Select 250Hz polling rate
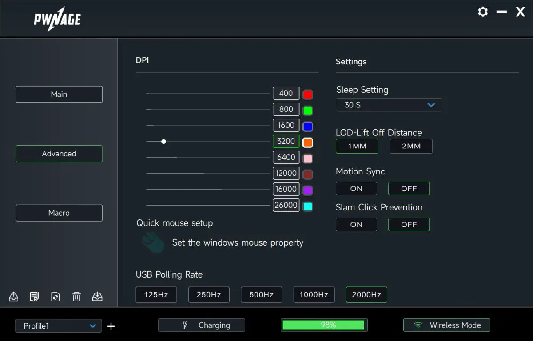Viewport: 533px width, 341px height. click(x=209, y=294)
